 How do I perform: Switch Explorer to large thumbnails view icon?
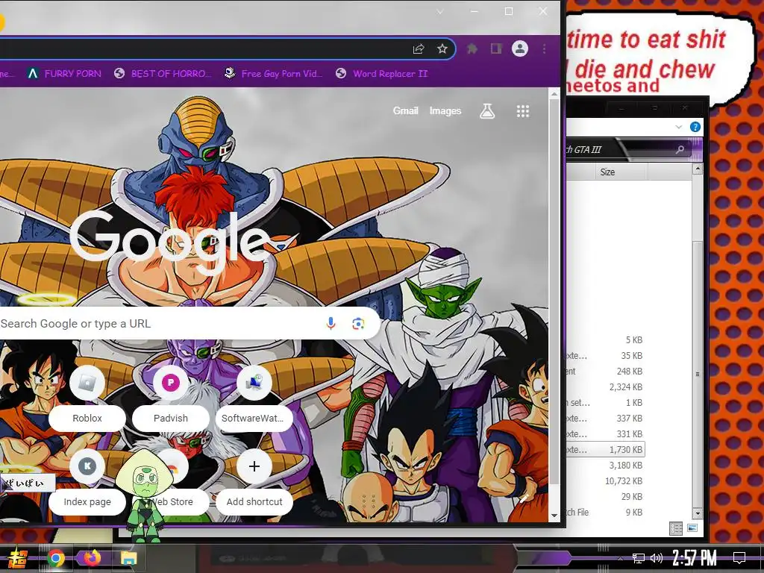[x=692, y=527]
